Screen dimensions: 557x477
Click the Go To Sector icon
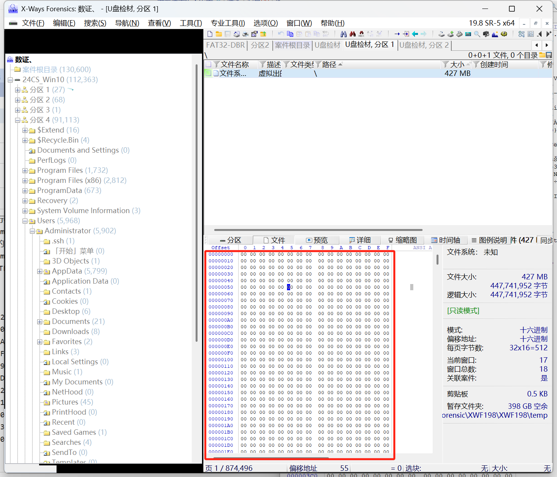[406, 34]
